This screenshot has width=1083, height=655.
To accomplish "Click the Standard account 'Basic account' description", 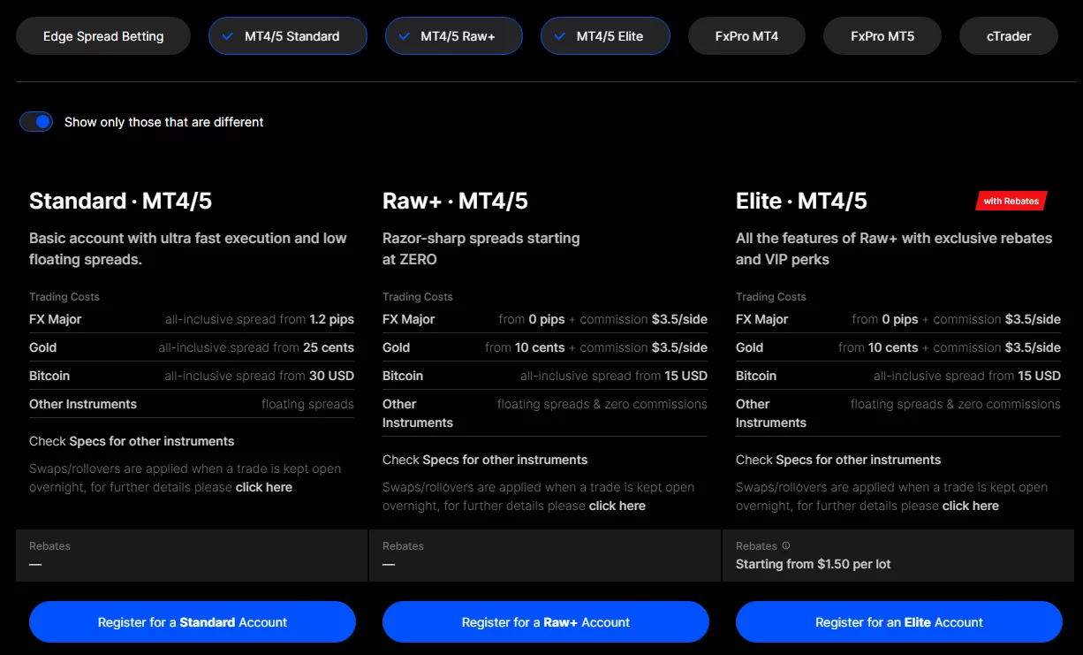I will [x=188, y=248].
